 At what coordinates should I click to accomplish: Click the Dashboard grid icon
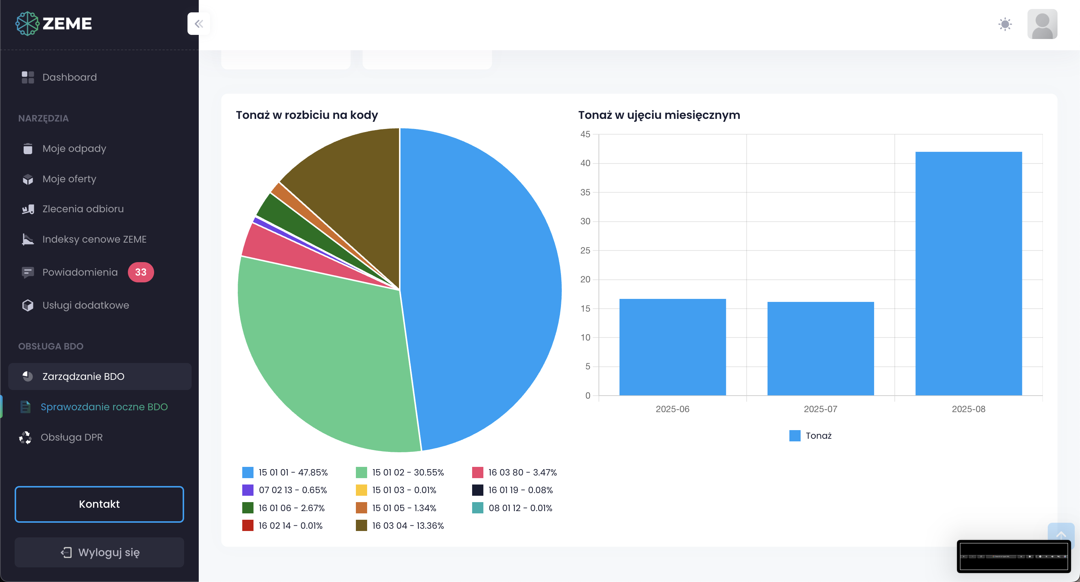28,77
